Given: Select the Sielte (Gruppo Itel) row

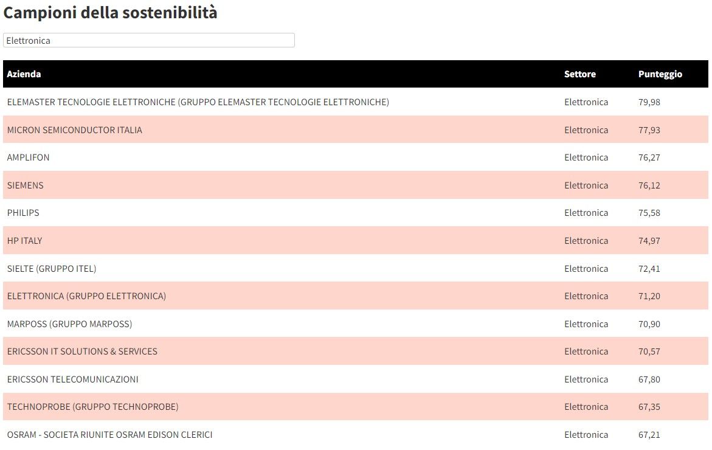Looking at the screenshot, I should (52, 269).
